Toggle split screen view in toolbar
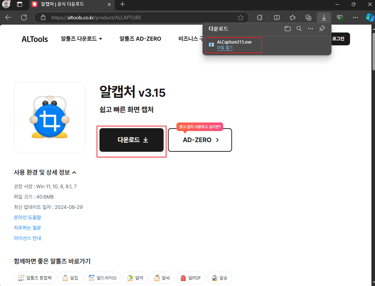The width and height of the screenshot is (375, 286). coord(276,17)
